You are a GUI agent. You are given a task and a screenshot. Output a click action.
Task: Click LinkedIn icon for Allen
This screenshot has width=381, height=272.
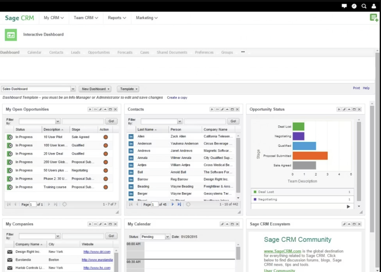(x=131, y=136)
